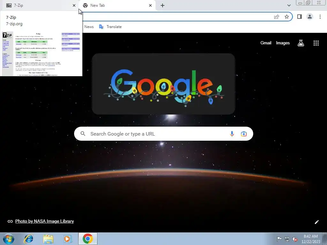Close the New Tab tab
This screenshot has height=245, width=327.
[x=150, y=5]
